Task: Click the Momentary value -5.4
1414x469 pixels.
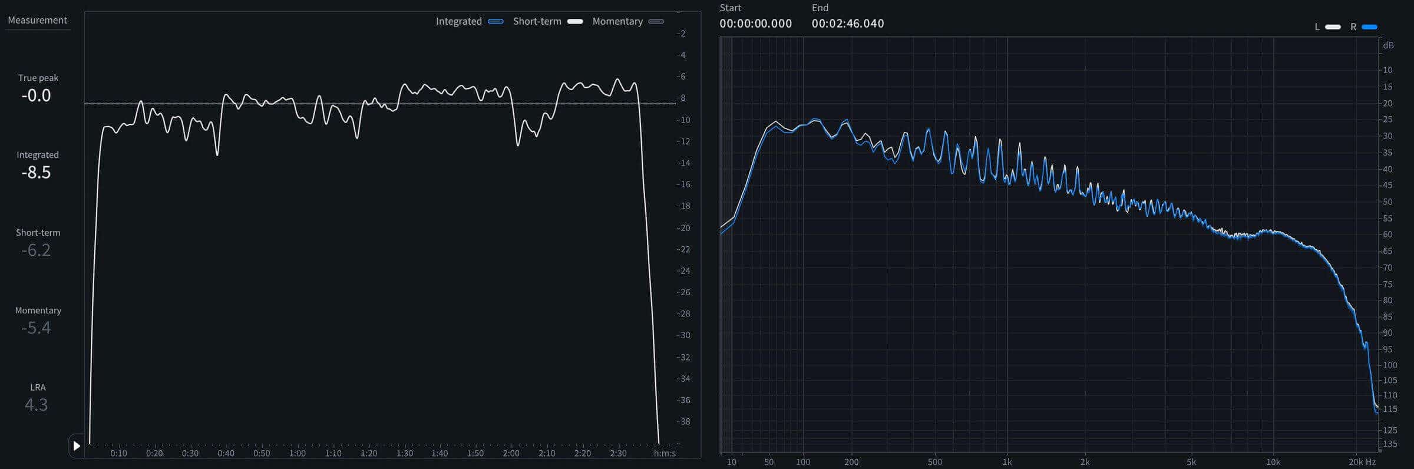Action: 37,328
